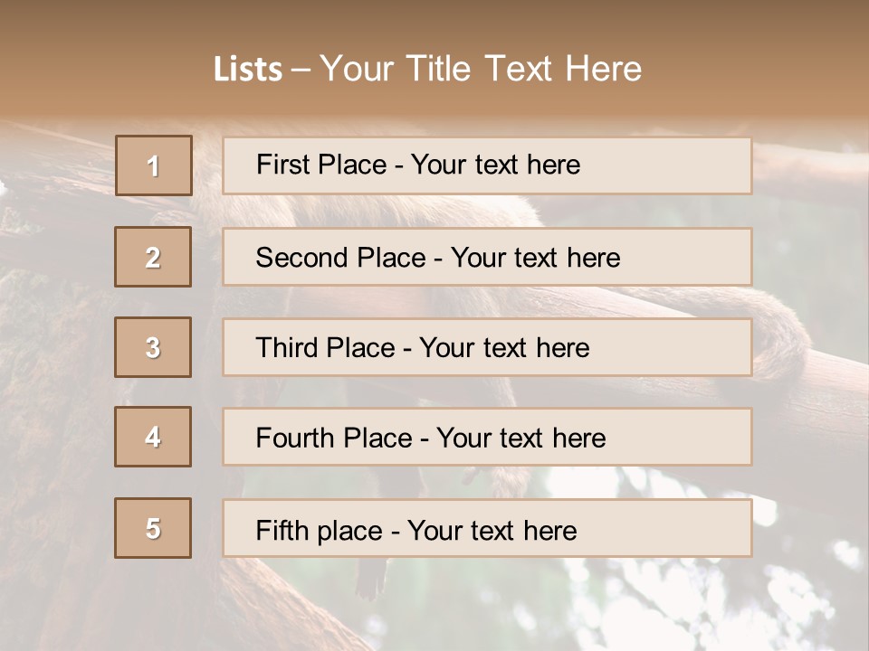Click the curled monkey tail in the background

786,344
